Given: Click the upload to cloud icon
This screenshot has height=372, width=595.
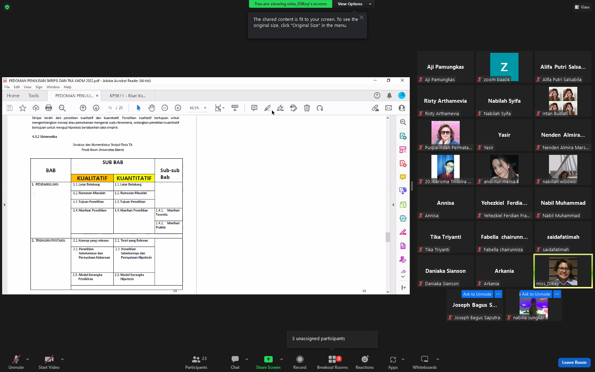Looking at the screenshot, I should (36, 108).
